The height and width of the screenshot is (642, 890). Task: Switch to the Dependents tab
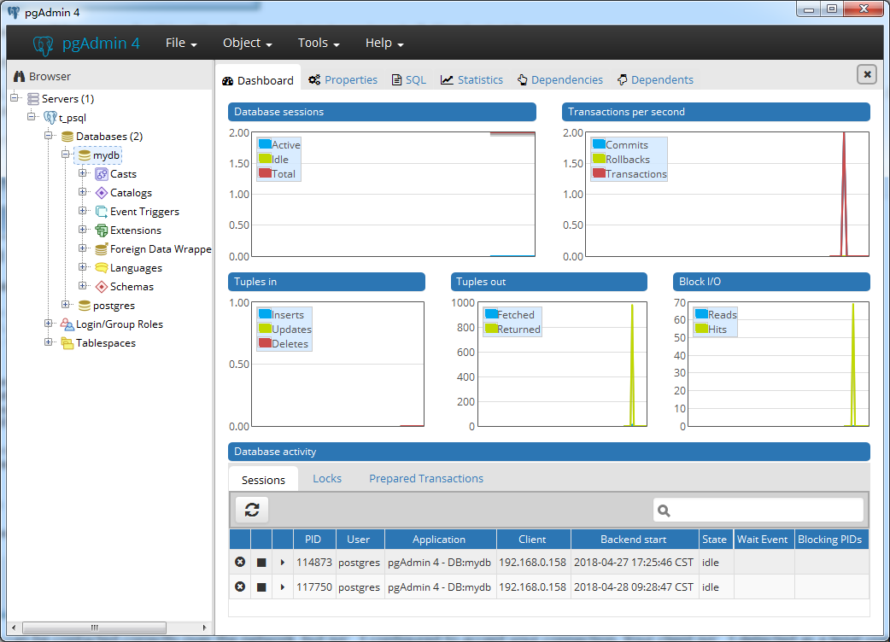click(655, 80)
